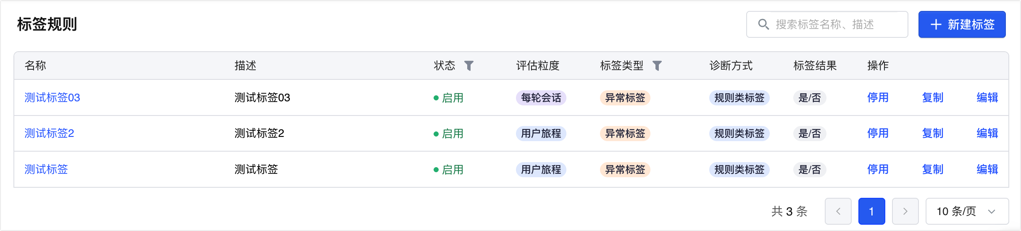Screen dimensions: 1021x231
Task: Edit the 测试标签2 rule with 编辑
Action: pos(987,134)
